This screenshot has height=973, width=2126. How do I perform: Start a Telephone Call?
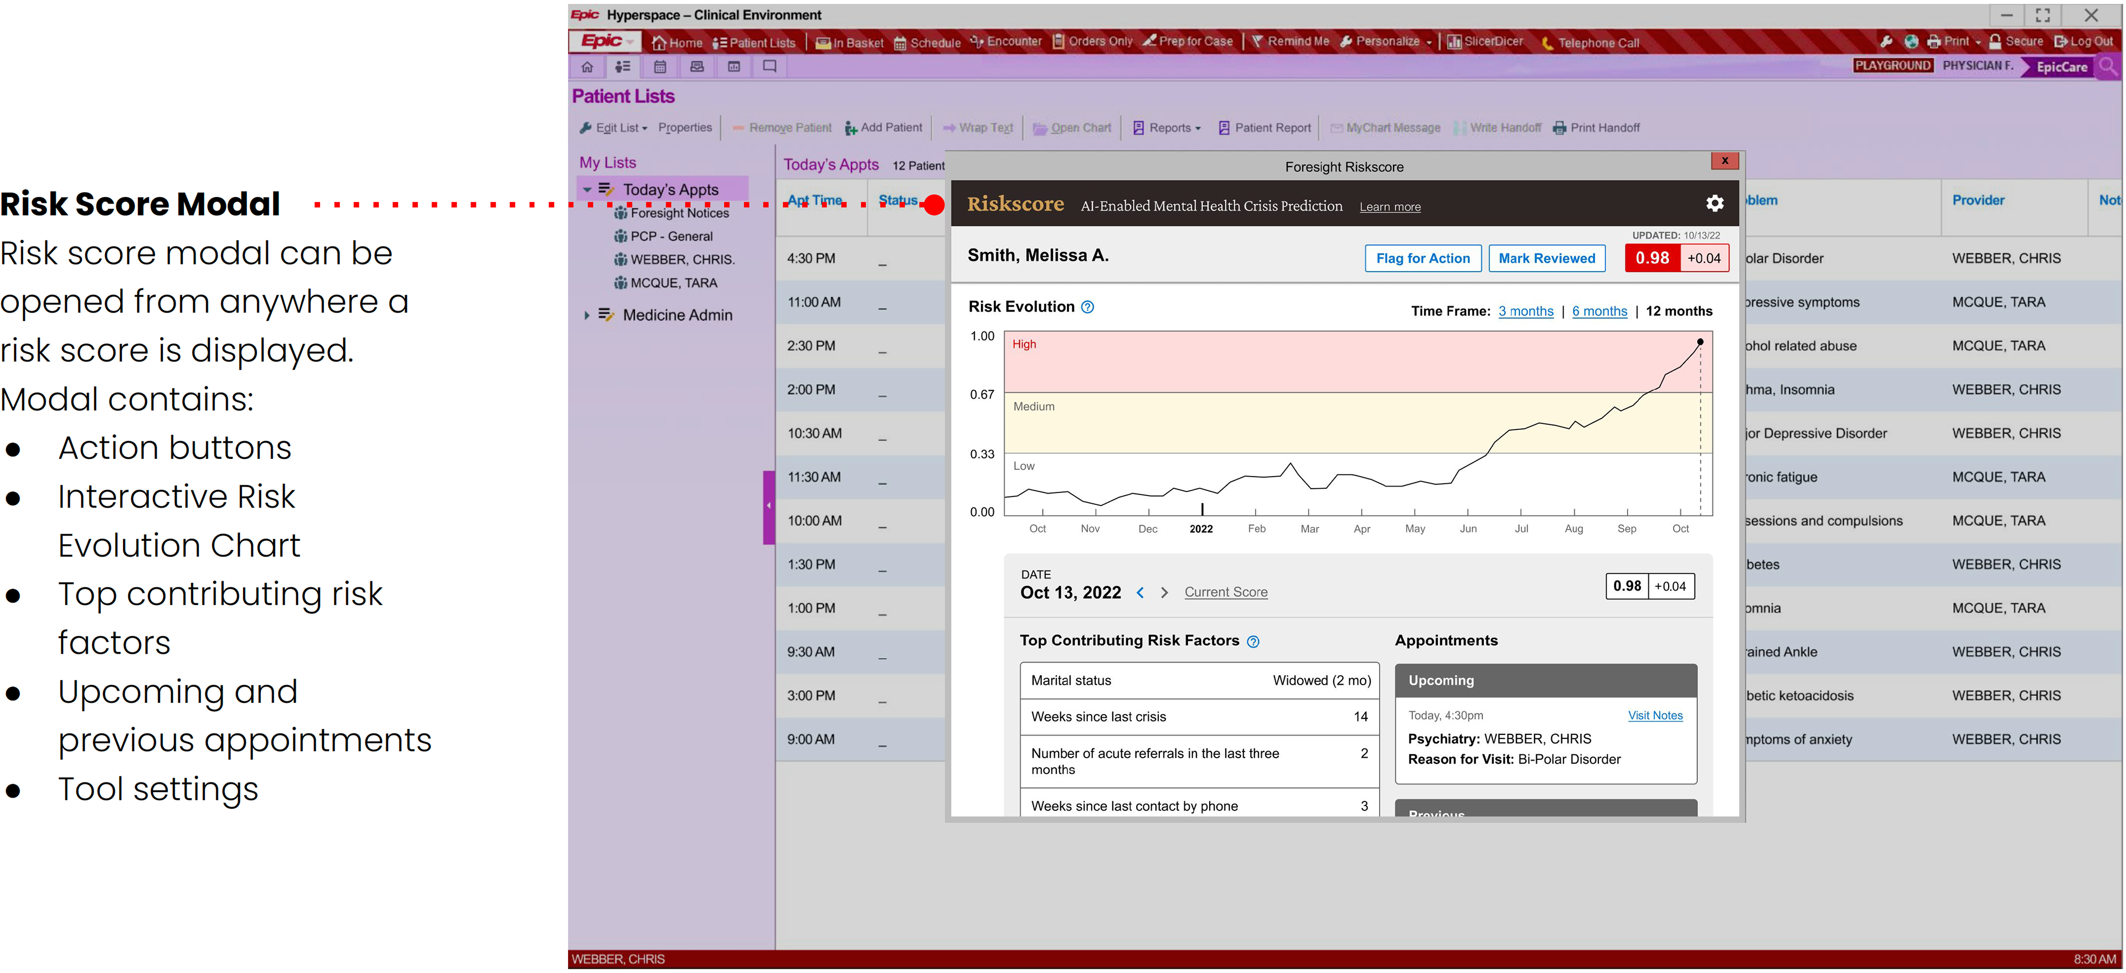1590,42
